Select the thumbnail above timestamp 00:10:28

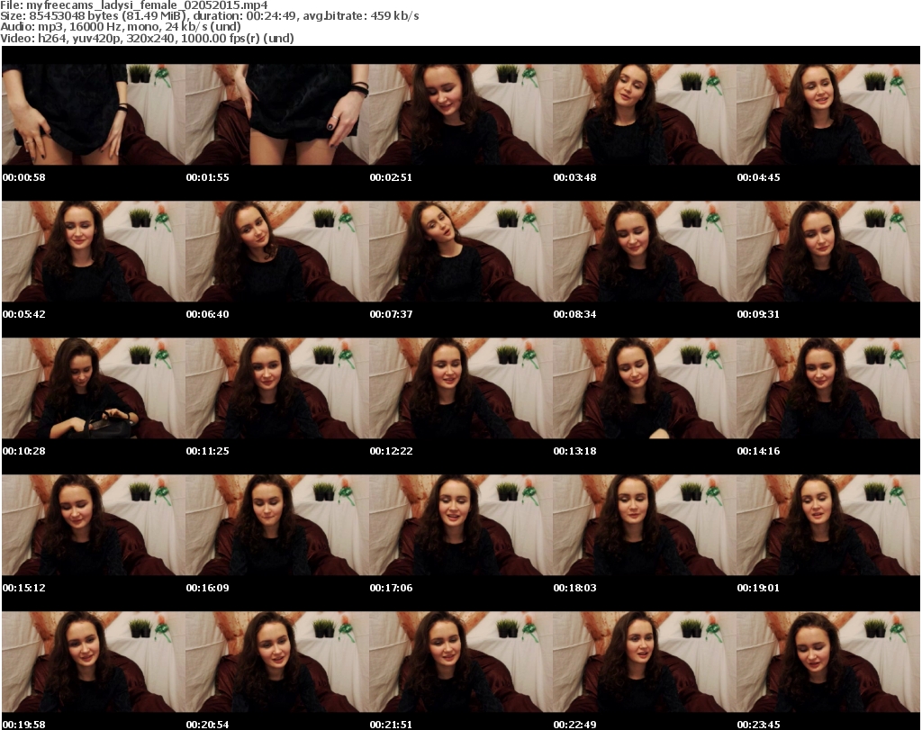tap(94, 389)
